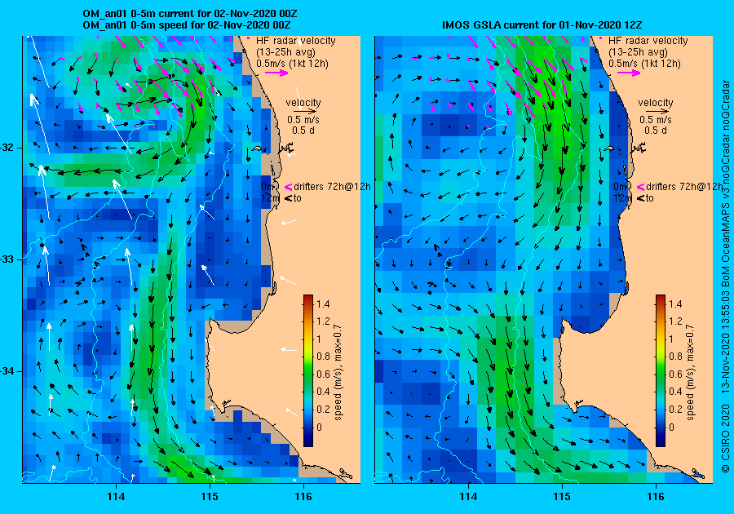Click longitude label '114' under OM_an01 map
The width and height of the screenshot is (734, 514).
tap(116, 497)
